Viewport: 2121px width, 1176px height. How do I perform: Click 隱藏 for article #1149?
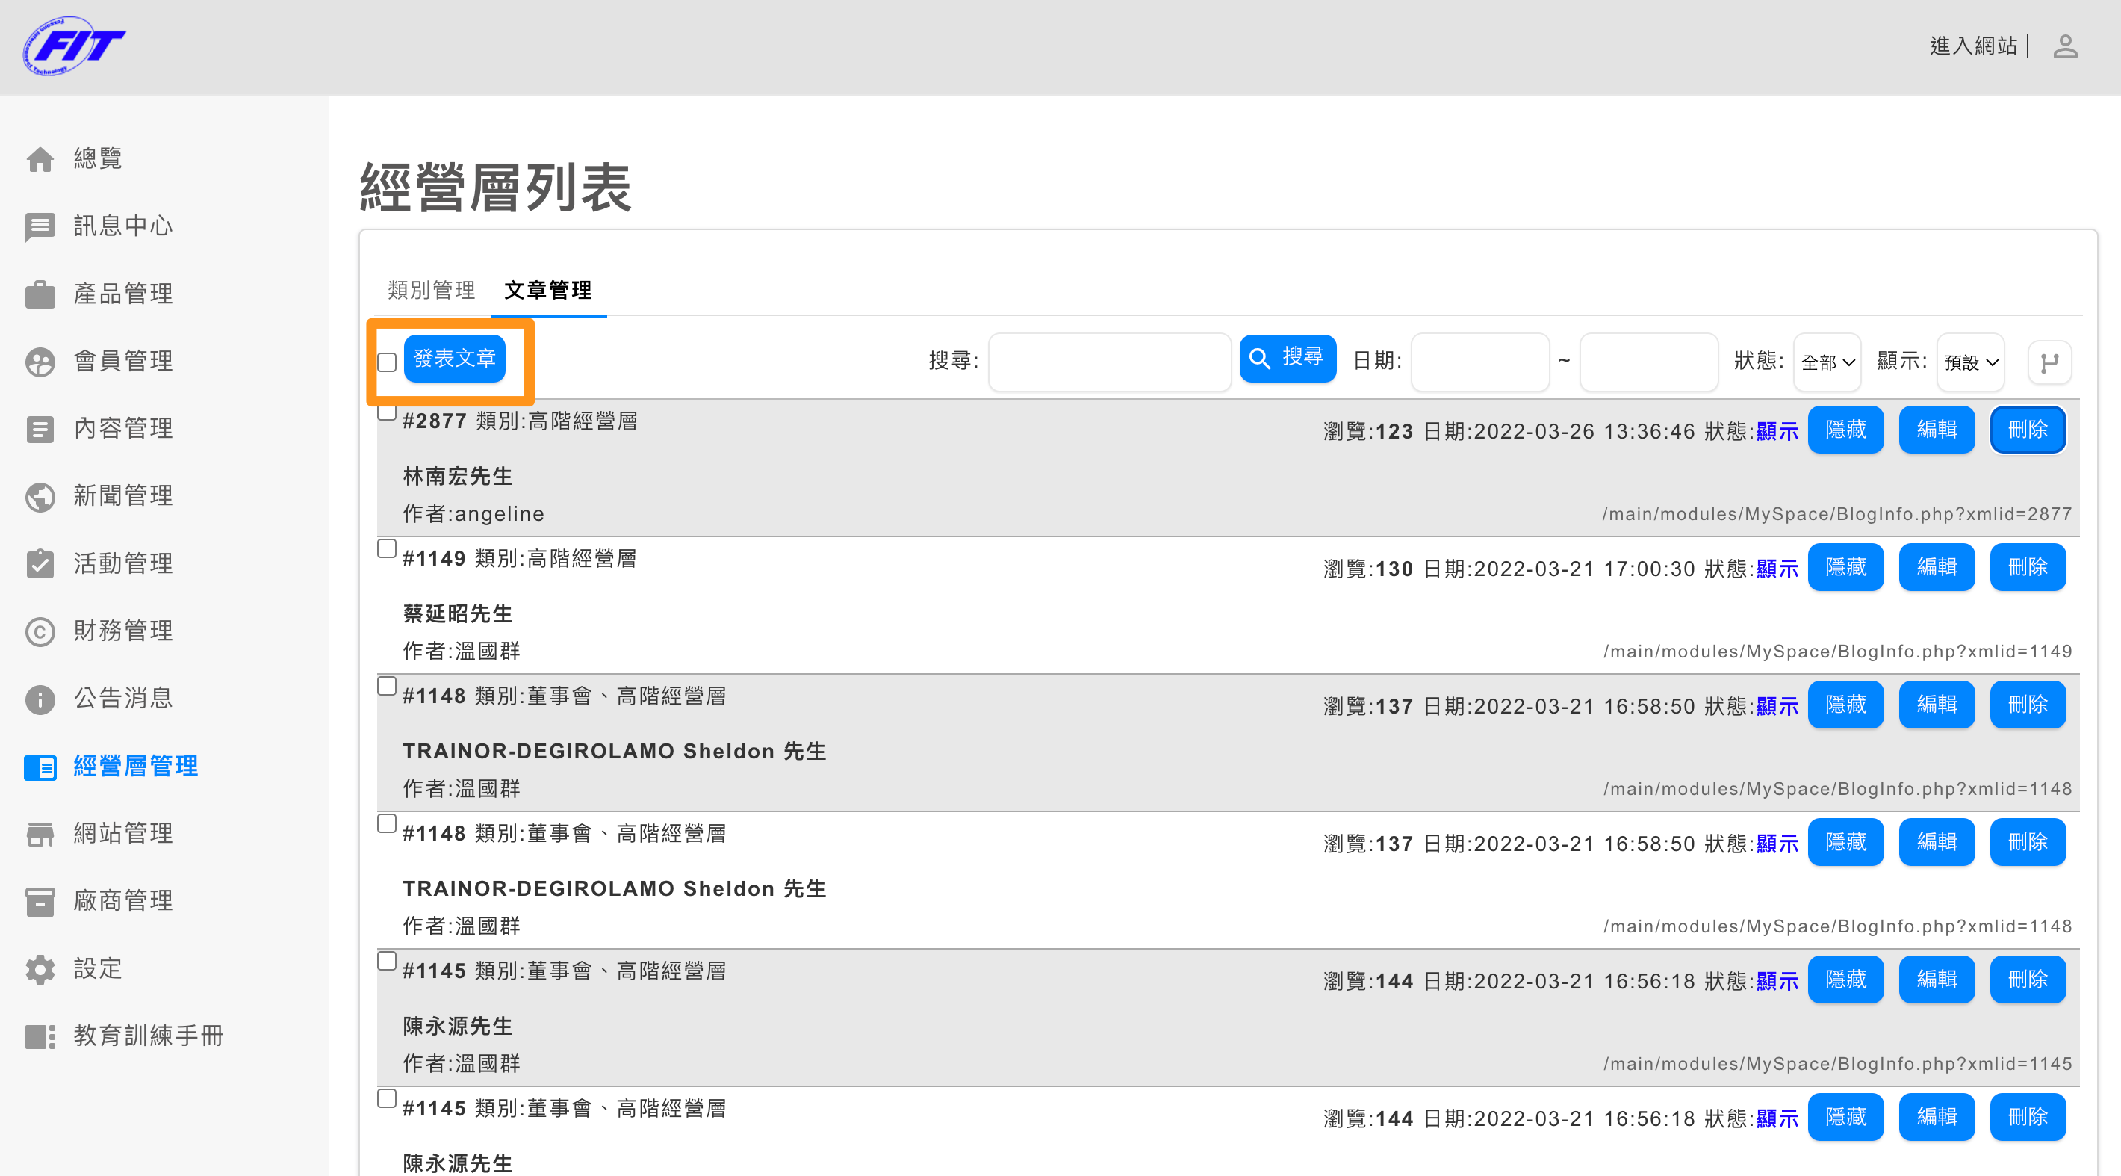click(x=1845, y=567)
